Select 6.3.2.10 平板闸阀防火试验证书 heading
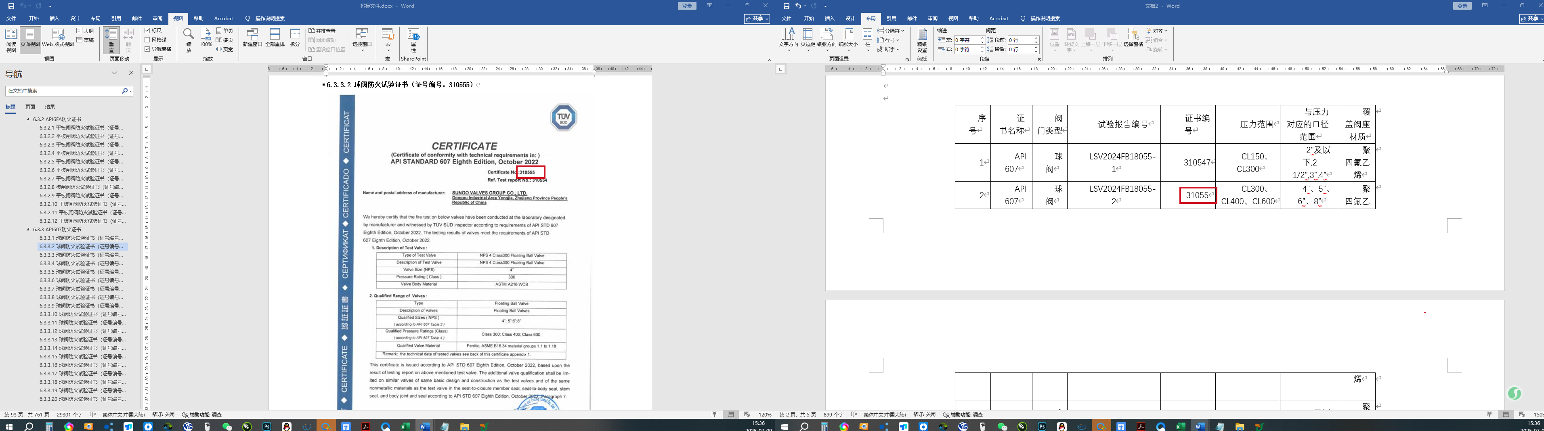 tap(83, 204)
